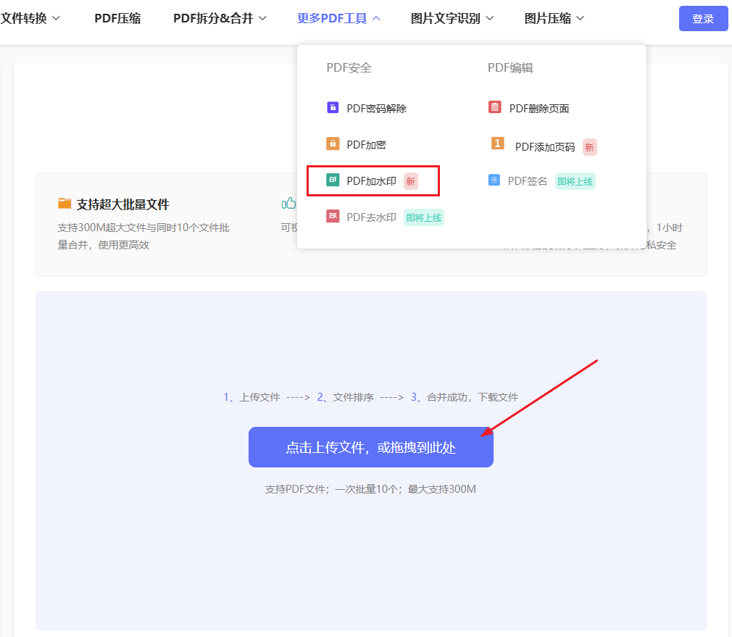Click the 新 badge next to PDF加水印
This screenshot has width=732, height=637.
pos(411,181)
